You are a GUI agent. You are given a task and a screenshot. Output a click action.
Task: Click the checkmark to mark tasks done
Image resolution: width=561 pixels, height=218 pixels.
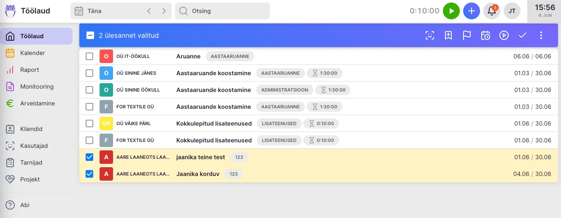(x=523, y=35)
